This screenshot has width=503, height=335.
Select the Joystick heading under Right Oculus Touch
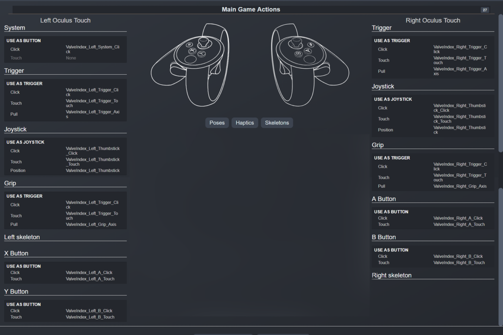(383, 87)
